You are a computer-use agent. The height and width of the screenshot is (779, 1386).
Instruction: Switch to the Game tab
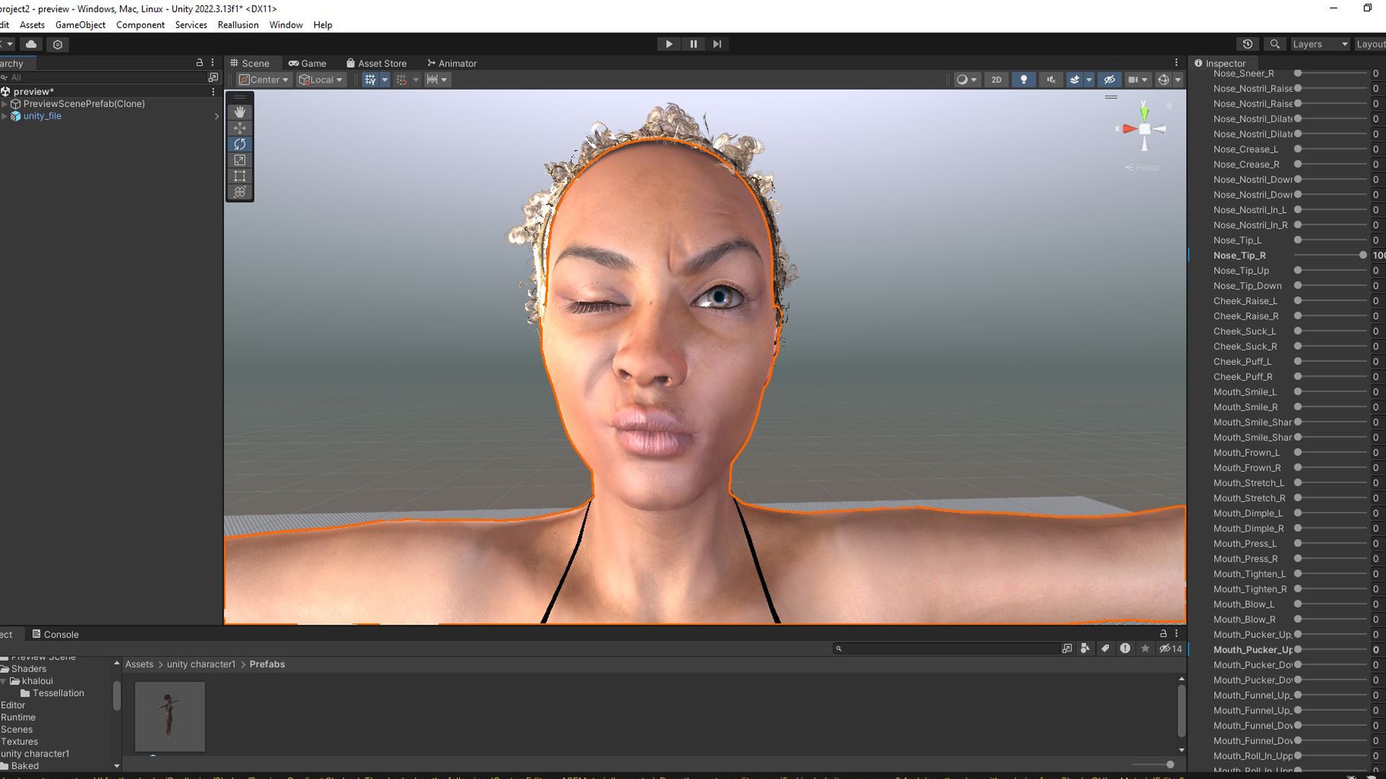[x=308, y=63]
